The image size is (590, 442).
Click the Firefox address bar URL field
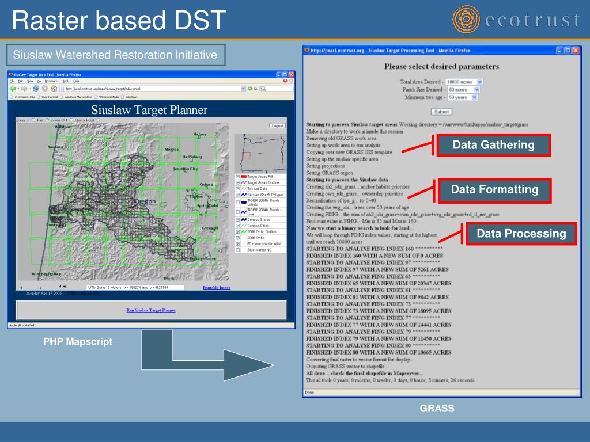tap(153, 89)
